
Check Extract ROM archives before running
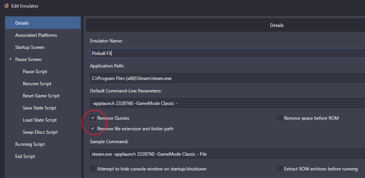279,169
